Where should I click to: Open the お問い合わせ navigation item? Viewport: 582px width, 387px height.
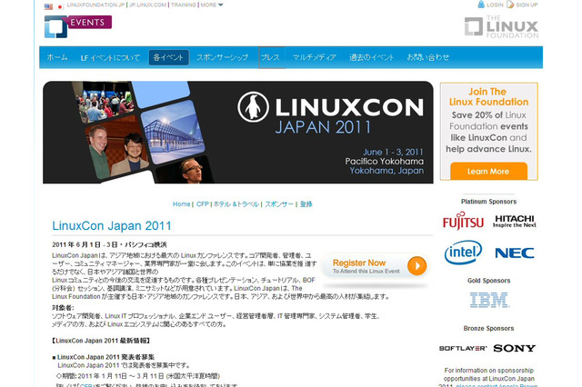428,57
